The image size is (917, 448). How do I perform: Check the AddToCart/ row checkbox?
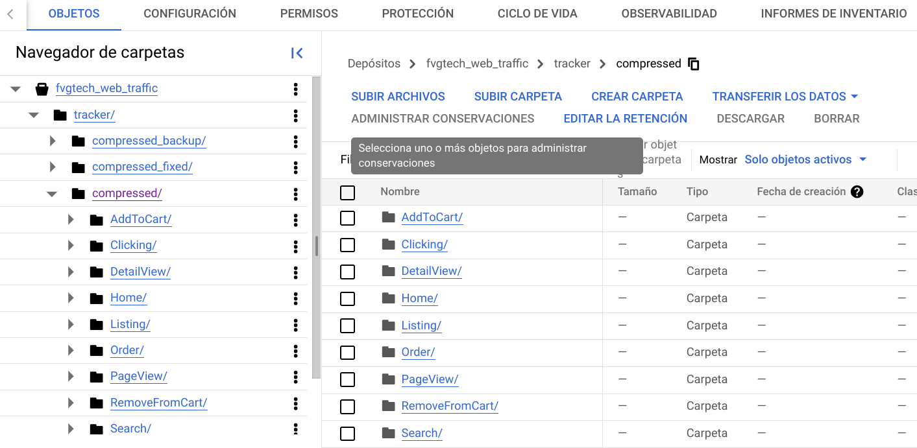tap(348, 218)
